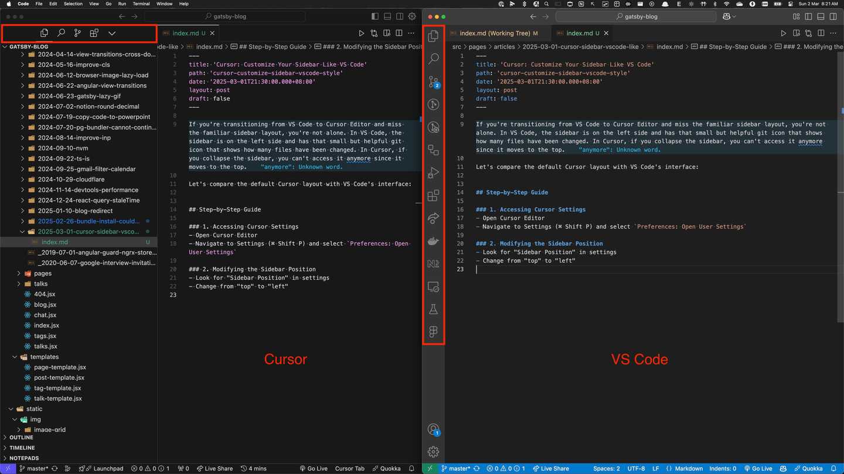Viewport: 844px width, 474px height.
Task: Open Source Control view showing 2 pending changes
Action: (x=433, y=82)
